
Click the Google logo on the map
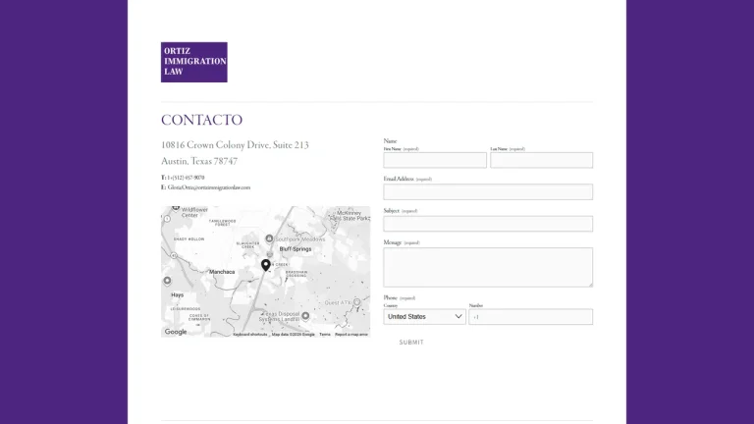click(x=176, y=332)
